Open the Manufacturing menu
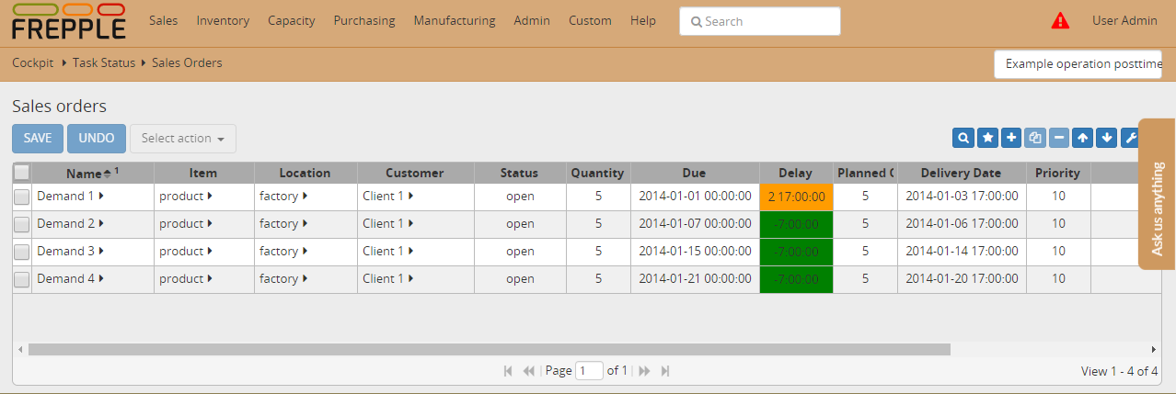 (455, 20)
